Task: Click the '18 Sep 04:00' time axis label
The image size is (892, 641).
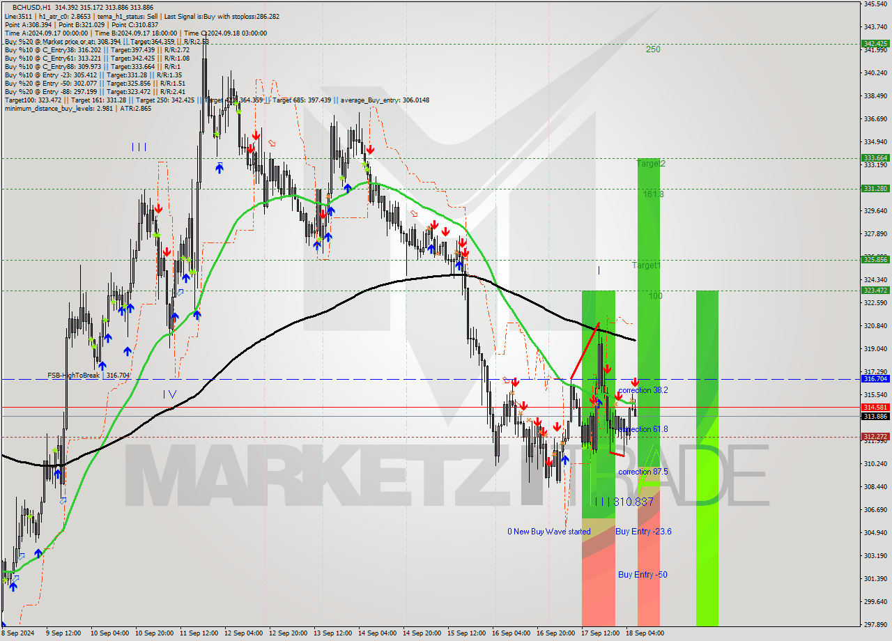Action: (x=645, y=633)
